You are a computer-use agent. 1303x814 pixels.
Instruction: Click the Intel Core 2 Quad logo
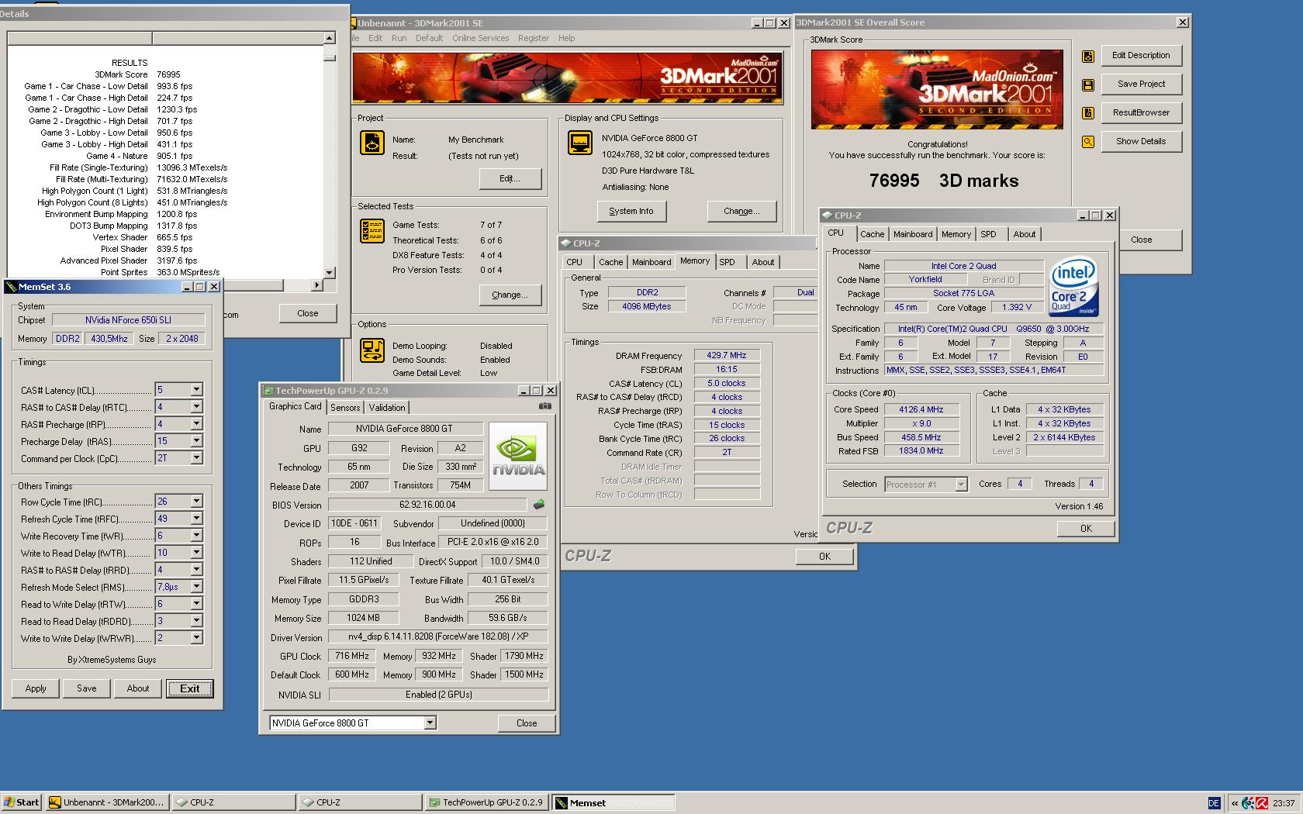point(1073,286)
